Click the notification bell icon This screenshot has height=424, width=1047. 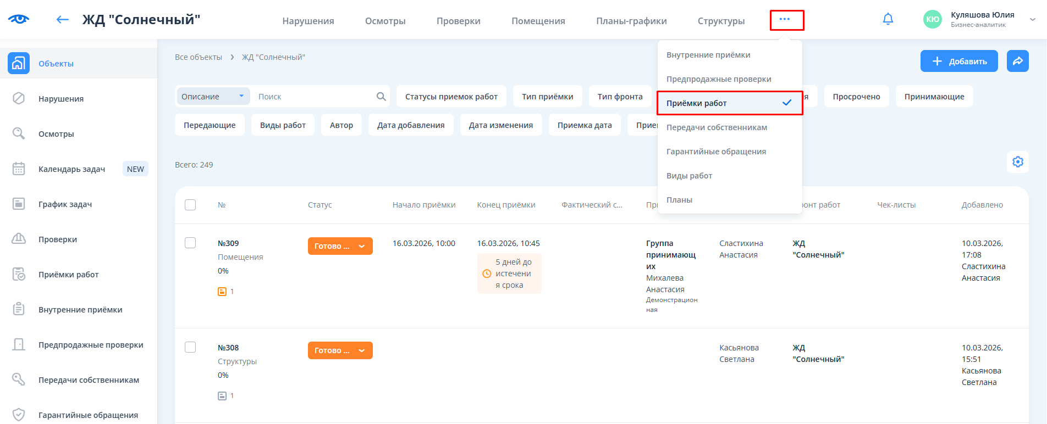(888, 19)
